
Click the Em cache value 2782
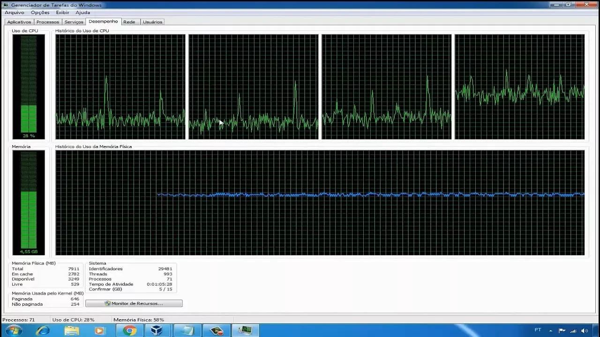coord(74,274)
